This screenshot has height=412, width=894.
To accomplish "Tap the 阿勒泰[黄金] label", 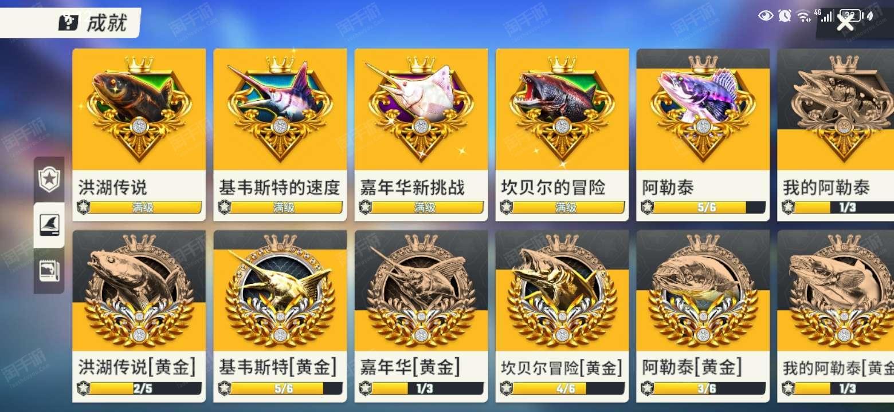I will [692, 367].
